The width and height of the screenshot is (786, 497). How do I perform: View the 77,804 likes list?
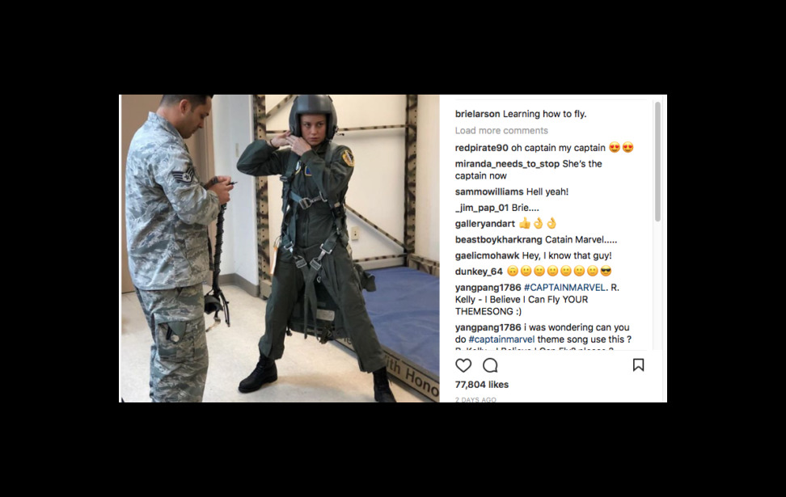482,385
